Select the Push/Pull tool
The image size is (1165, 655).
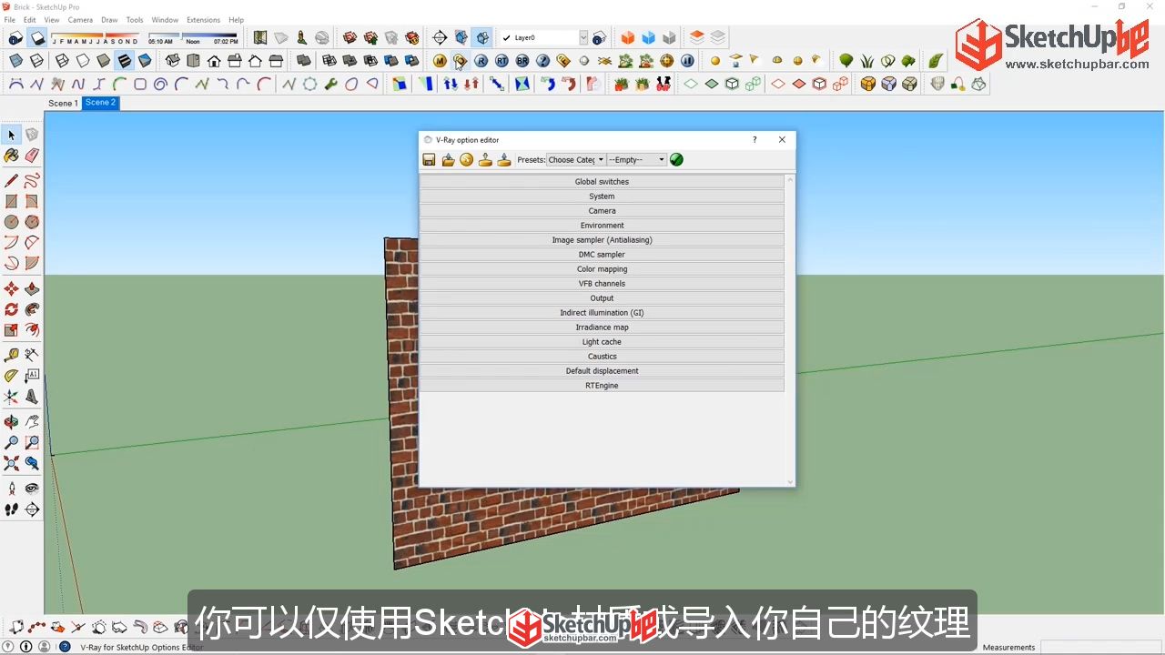pos(32,288)
